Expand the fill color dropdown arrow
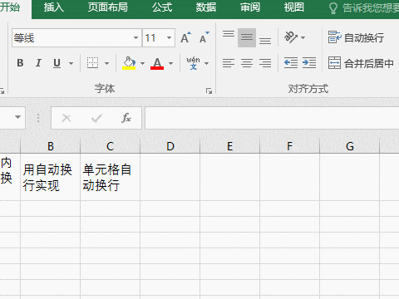This screenshot has width=399, height=299. 142,63
